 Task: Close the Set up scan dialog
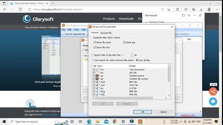coord(172,27)
